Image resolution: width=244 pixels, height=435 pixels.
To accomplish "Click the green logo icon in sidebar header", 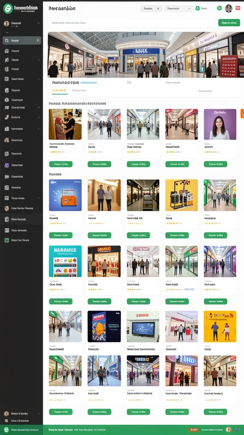I will pyautogui.click(x=8, y=8).
